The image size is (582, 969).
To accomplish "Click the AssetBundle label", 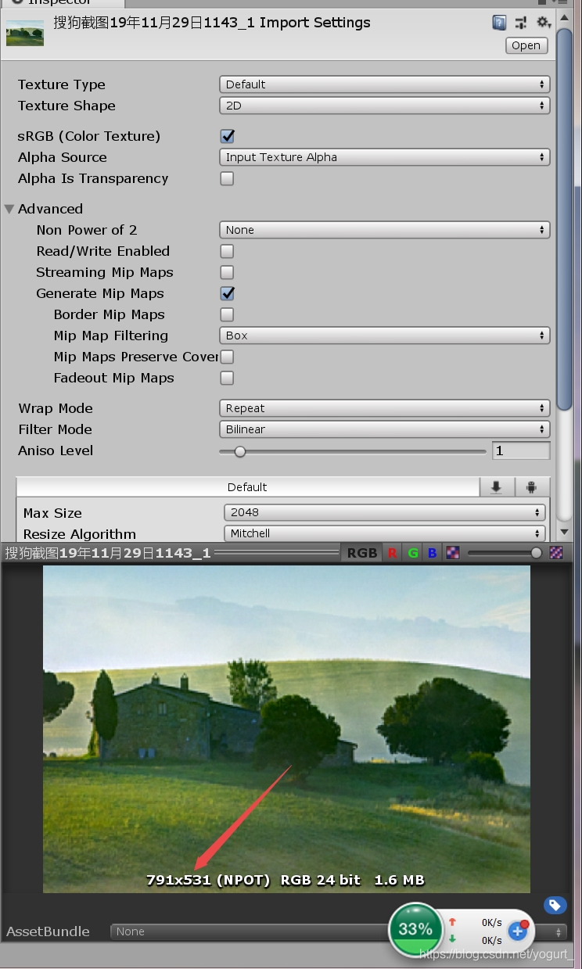I will [48, 931].
